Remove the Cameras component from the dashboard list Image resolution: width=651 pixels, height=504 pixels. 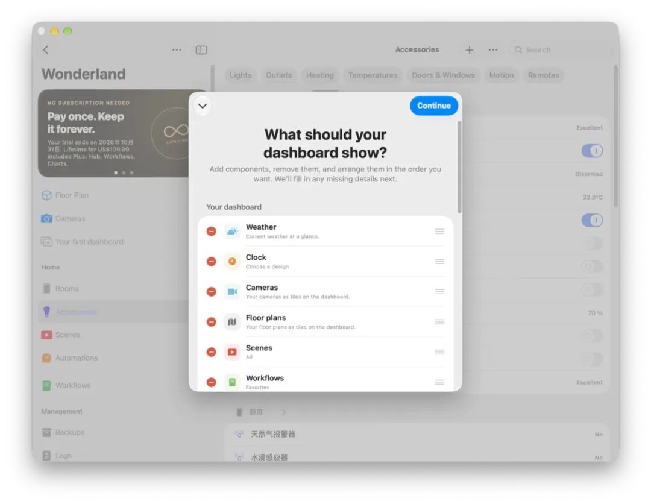[212, 292]
